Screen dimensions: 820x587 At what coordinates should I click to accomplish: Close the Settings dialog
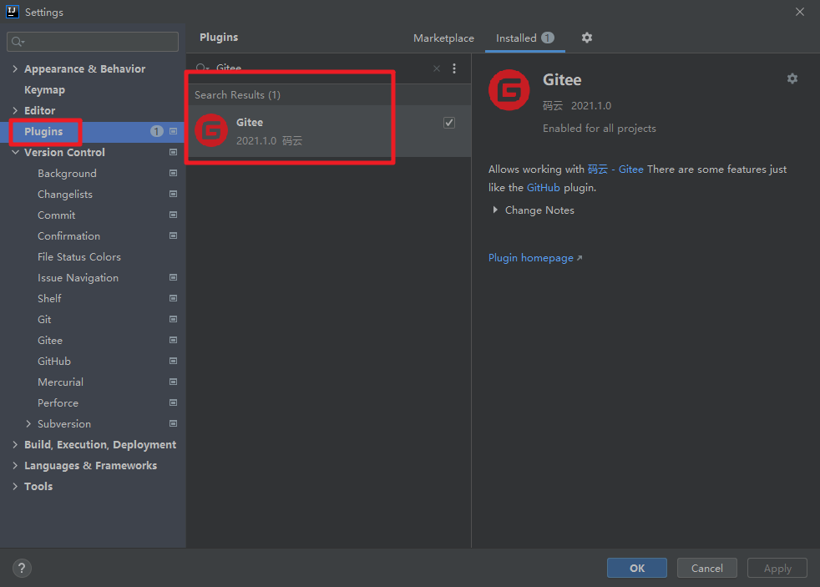(x=800, y=12)
